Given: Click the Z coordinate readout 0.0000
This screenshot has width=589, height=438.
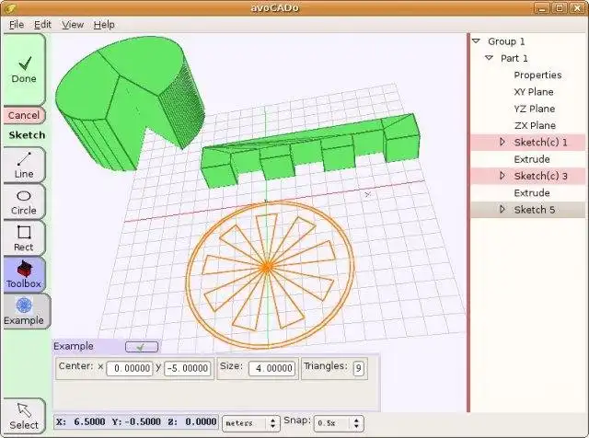Looking at the screenshot, I should click(x=201, y=421).
